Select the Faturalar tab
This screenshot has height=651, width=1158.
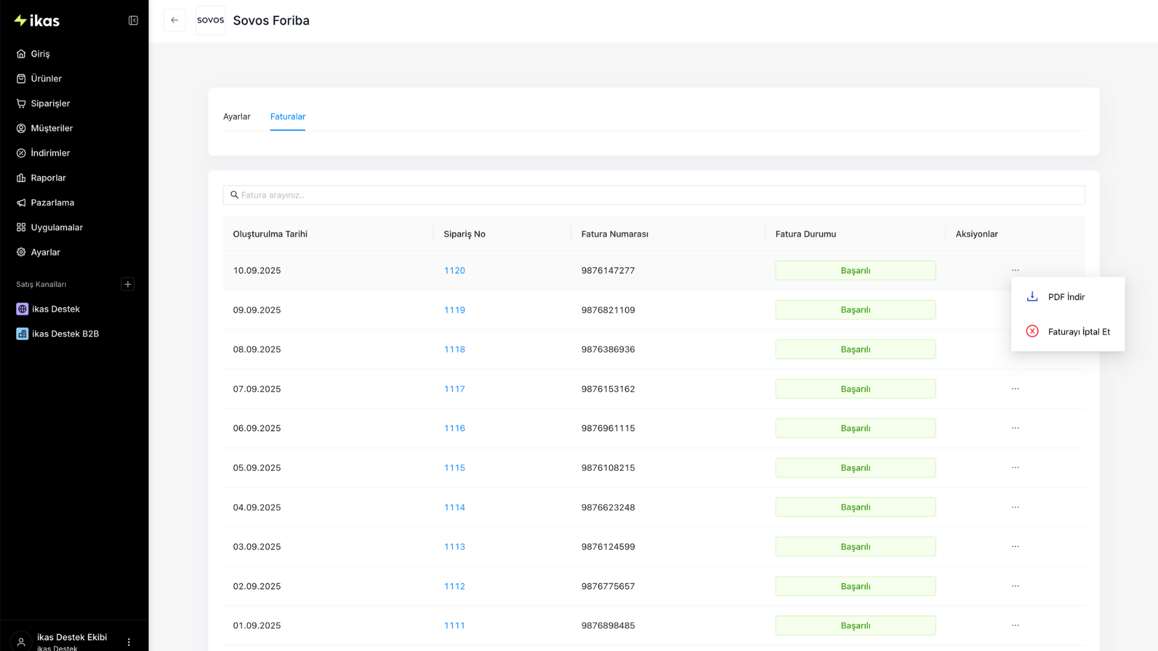[288, 116]
